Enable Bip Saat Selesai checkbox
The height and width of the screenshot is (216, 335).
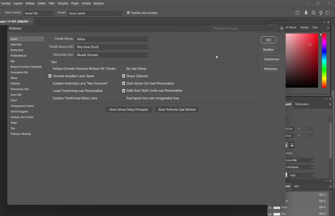124,69
